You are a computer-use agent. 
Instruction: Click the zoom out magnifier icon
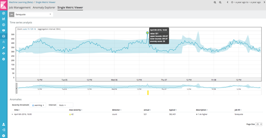click(220, 2)
